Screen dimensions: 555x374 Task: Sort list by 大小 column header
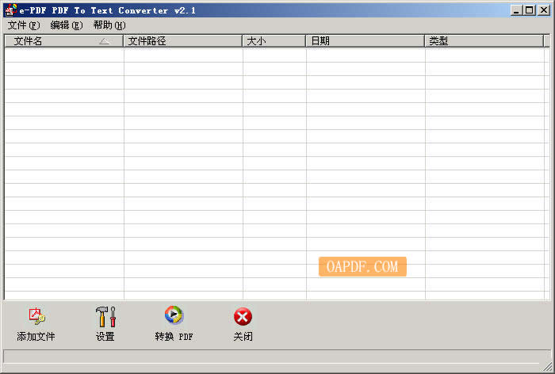(274, 41)
